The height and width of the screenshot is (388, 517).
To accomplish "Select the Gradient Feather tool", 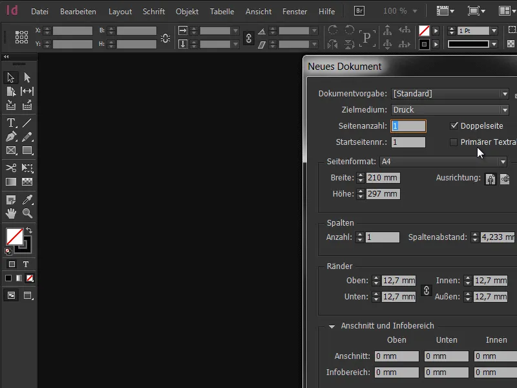I will click(27, 182).
